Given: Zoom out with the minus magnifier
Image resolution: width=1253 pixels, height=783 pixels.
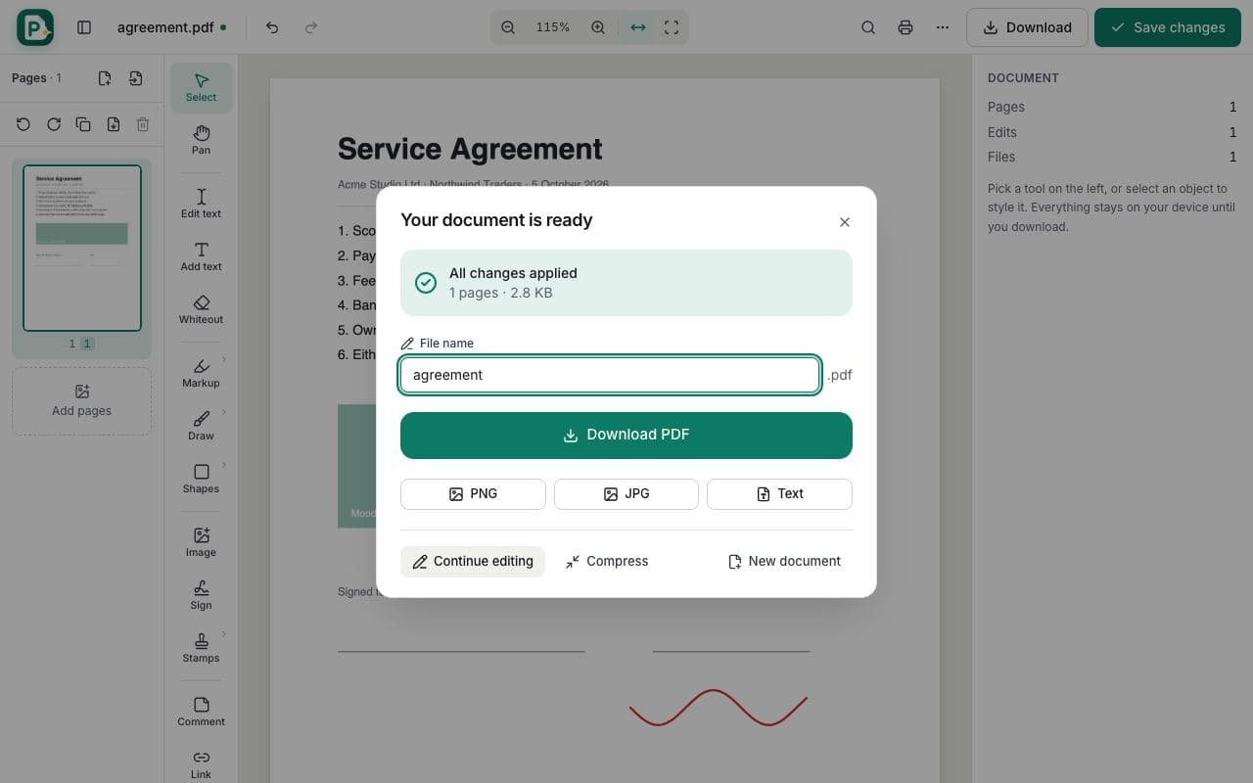Looking at the screenshot, I should [x=508, y=27].
